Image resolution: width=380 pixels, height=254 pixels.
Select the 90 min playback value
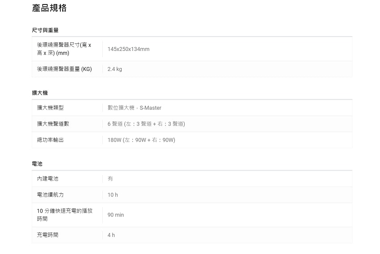[115, 215]
